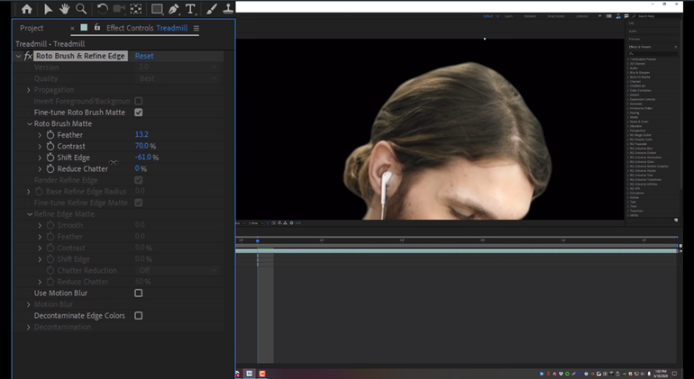Click the Home icon in the toolbar
Screen dimensions: 694x379
tap(26, 9)
